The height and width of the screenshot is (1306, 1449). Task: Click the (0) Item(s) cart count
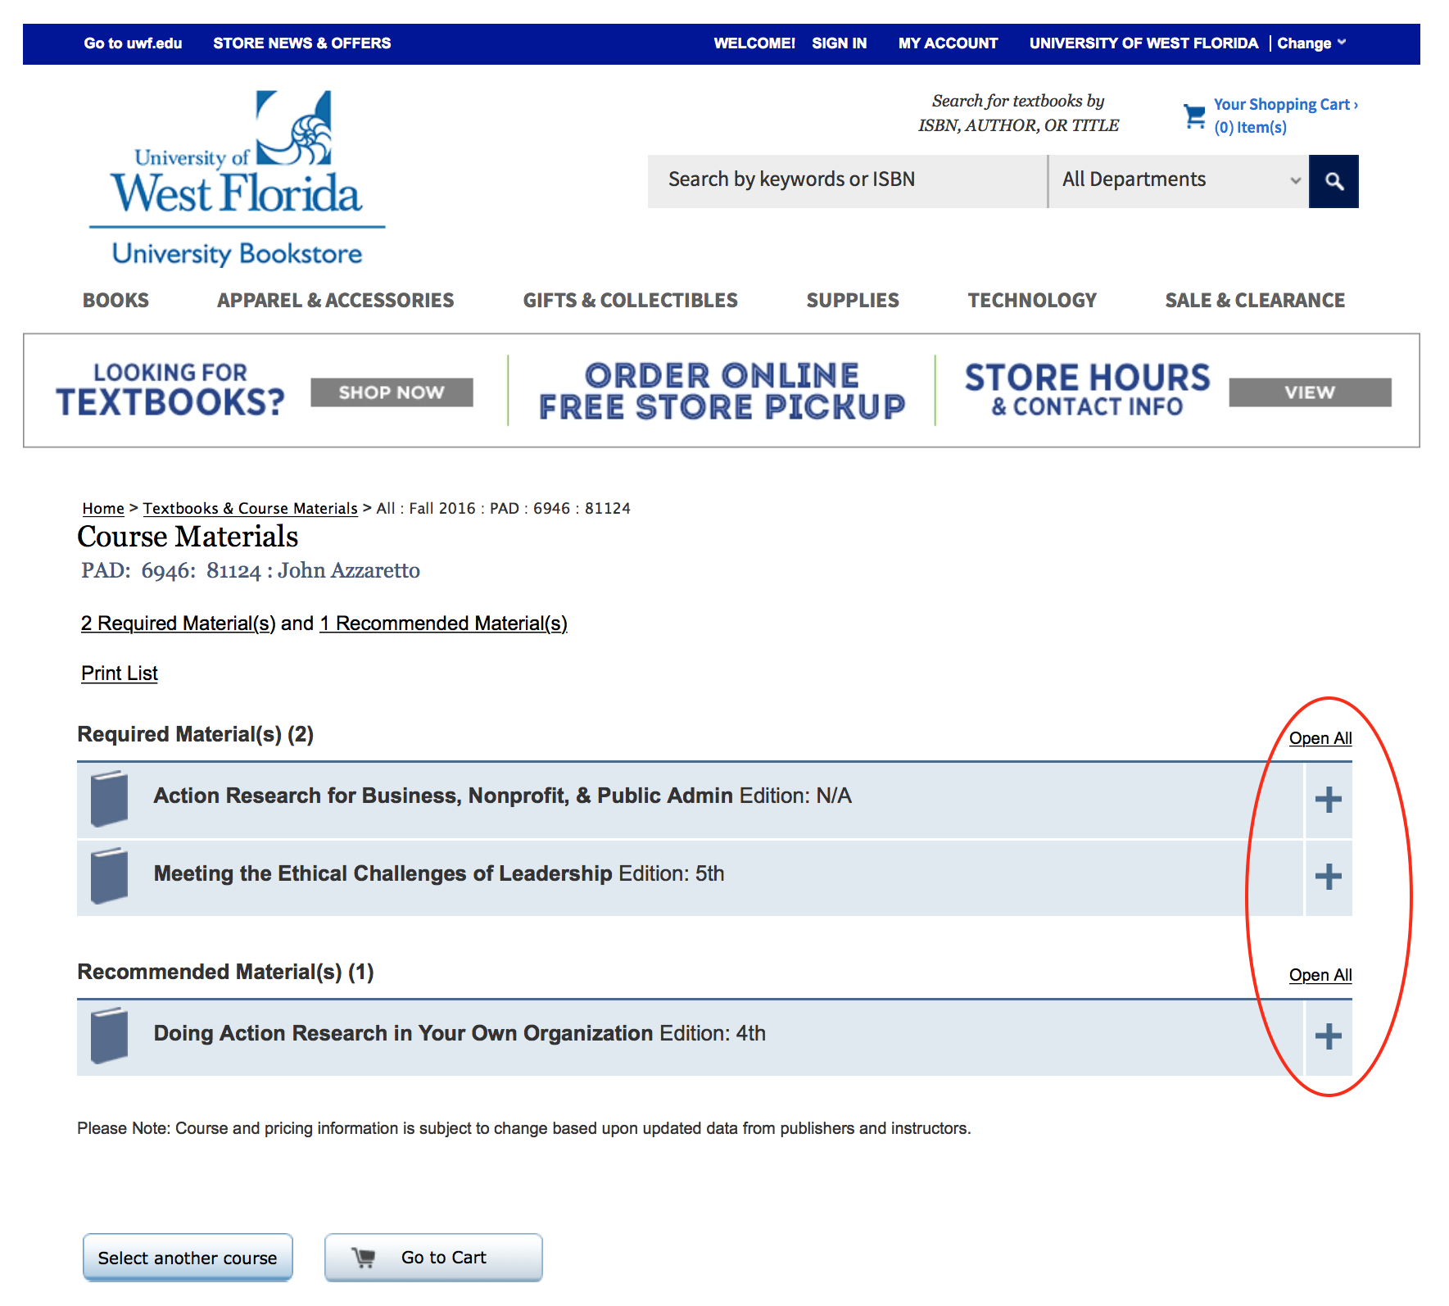click(1250, 127)
